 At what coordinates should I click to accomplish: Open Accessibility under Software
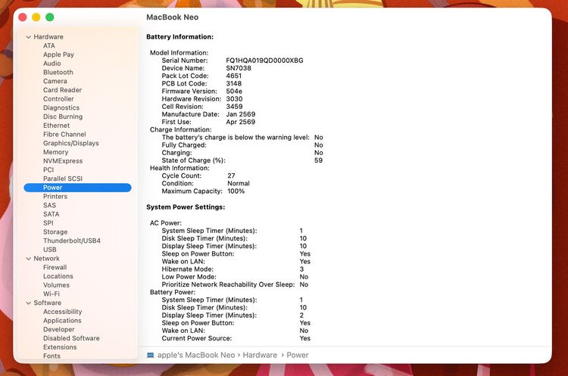pyautogui.click(x=62, y=312)
